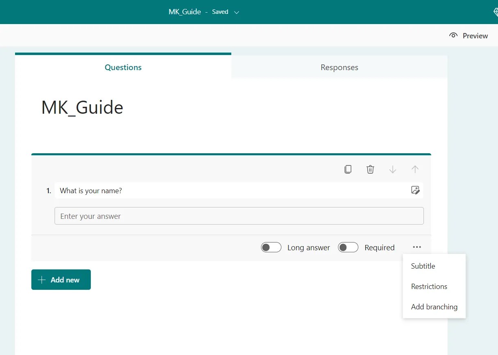Click the Enter your answer field
Screen dimensions: 498x355
click(239, 216)
